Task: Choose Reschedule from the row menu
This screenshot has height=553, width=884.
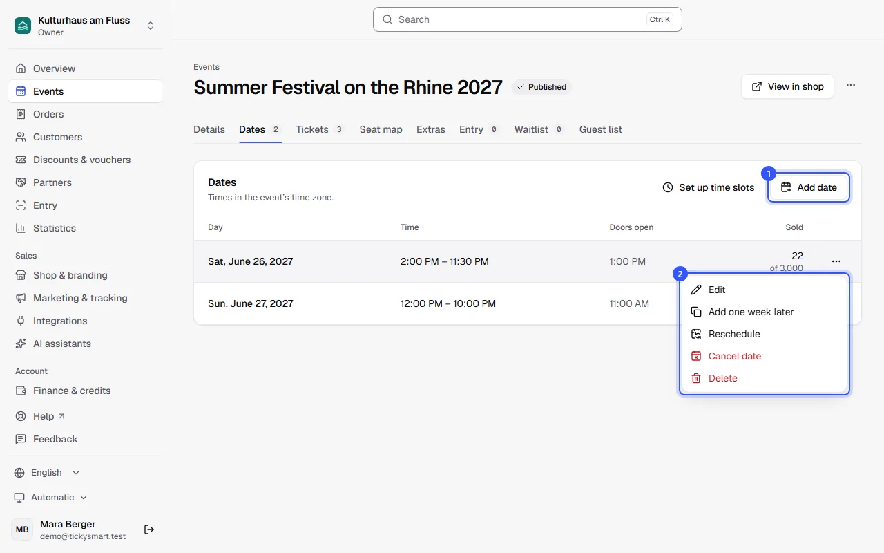Action: pyautogui.click(x=765, y=334)
